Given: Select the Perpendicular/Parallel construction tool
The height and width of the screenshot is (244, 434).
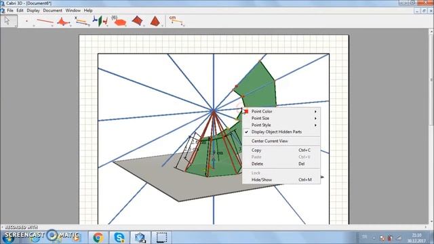Looking at the screenshot, I should tap(81, 21).
